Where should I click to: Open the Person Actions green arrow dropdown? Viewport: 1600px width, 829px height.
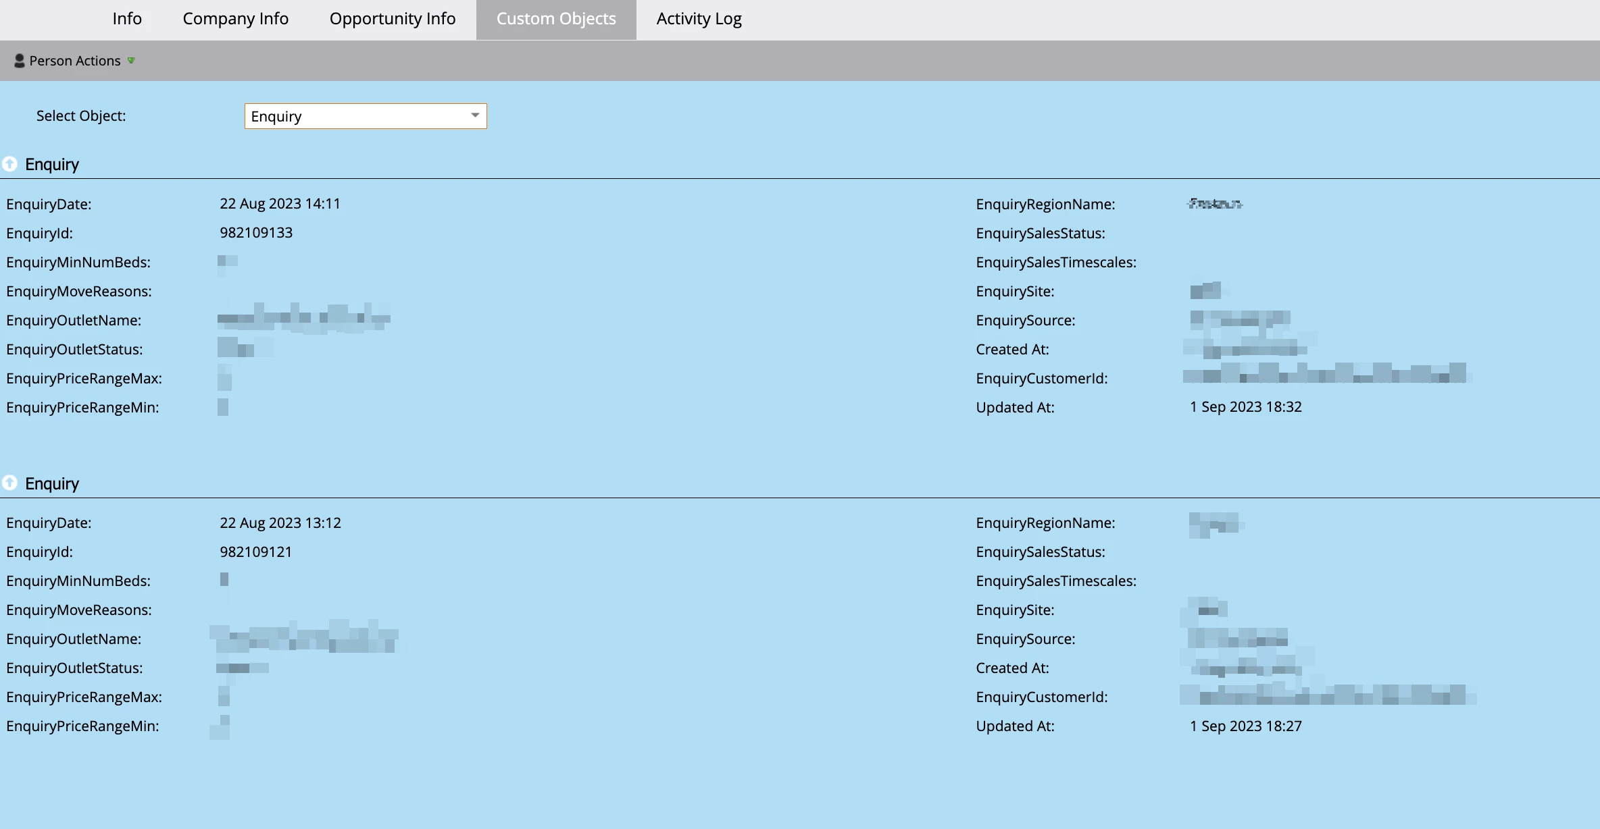point(131,61)
